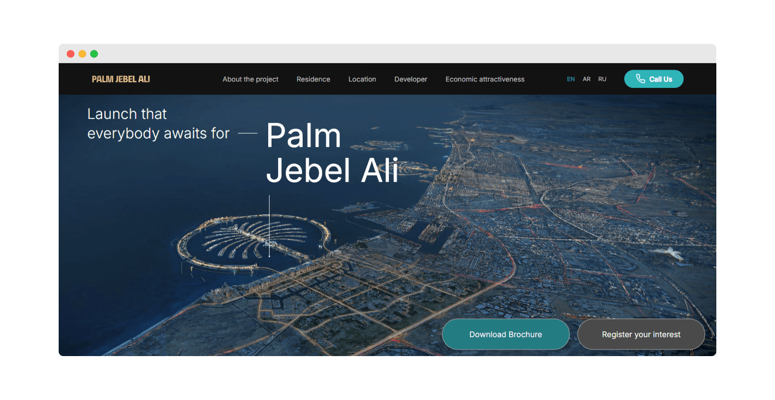Viewport: 775px width, 400px height.
Task: Click the 'Launch that everybody awaits for' text
Action: pyautogui.click(x=158, y=124)
